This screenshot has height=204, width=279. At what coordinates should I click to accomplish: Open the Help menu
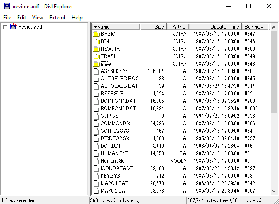click(77, 18)
